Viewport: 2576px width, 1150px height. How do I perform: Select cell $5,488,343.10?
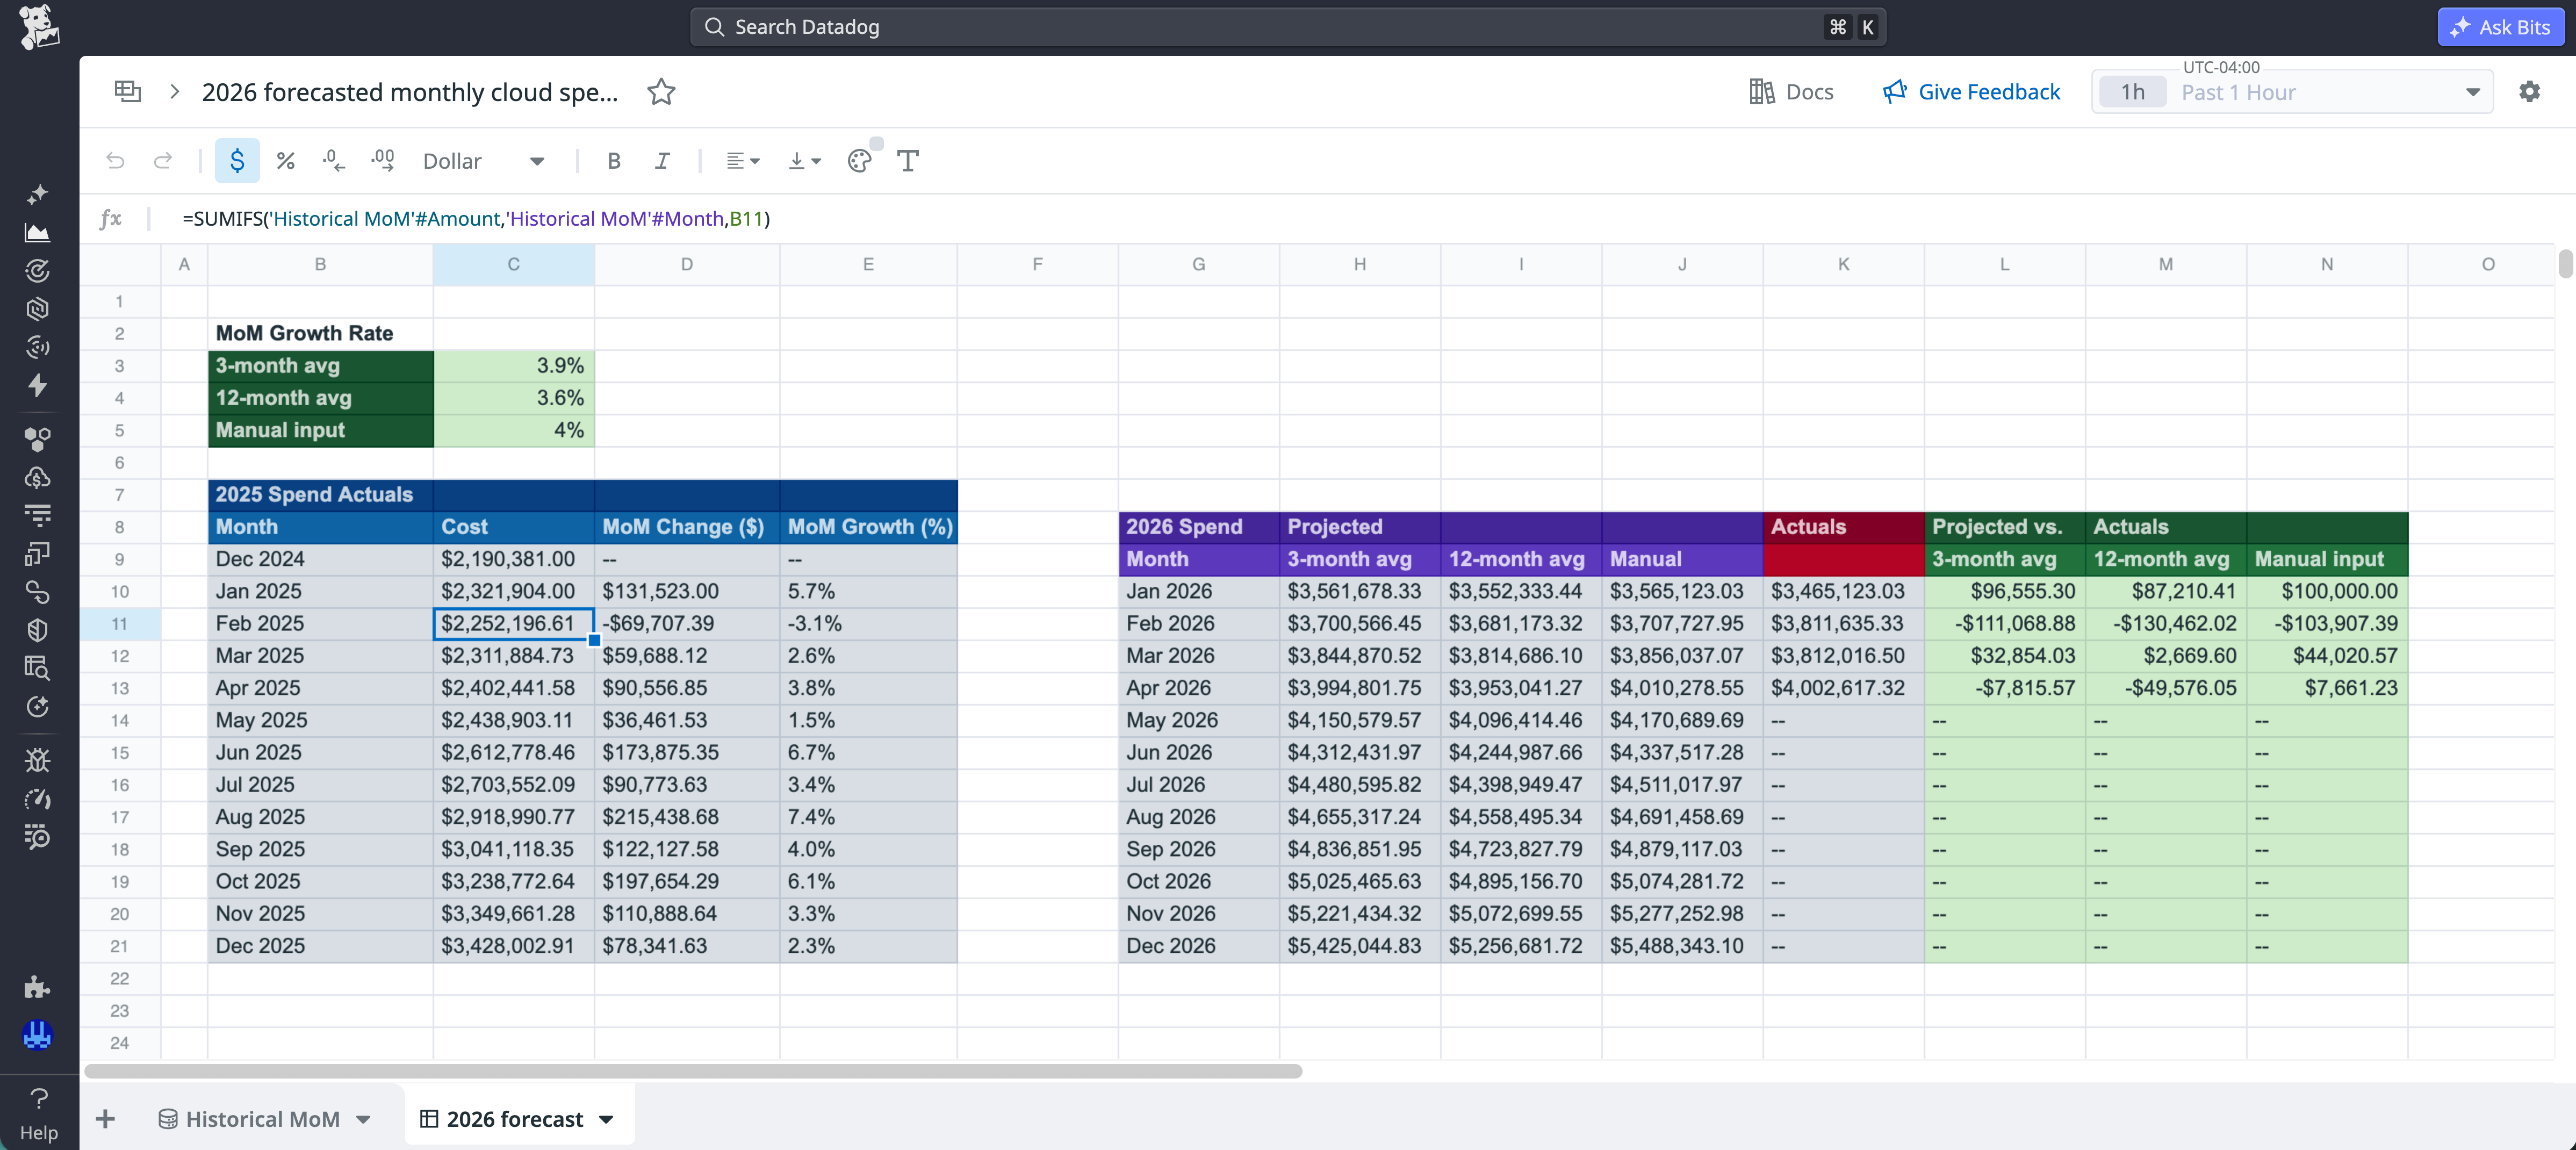coord(1682,946)
